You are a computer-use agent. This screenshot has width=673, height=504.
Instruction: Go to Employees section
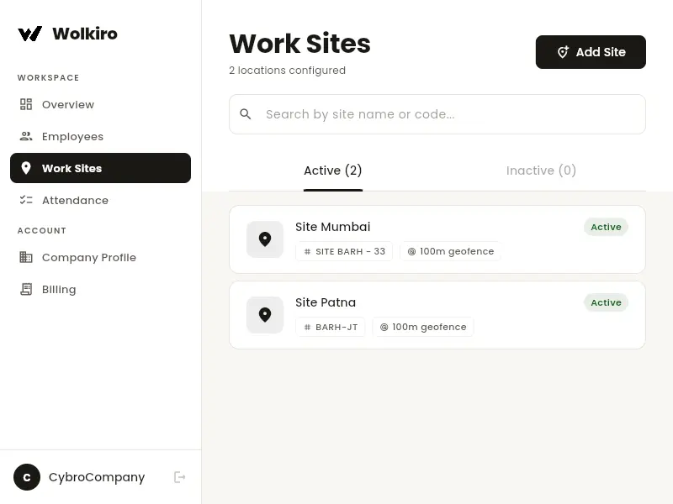100,136
